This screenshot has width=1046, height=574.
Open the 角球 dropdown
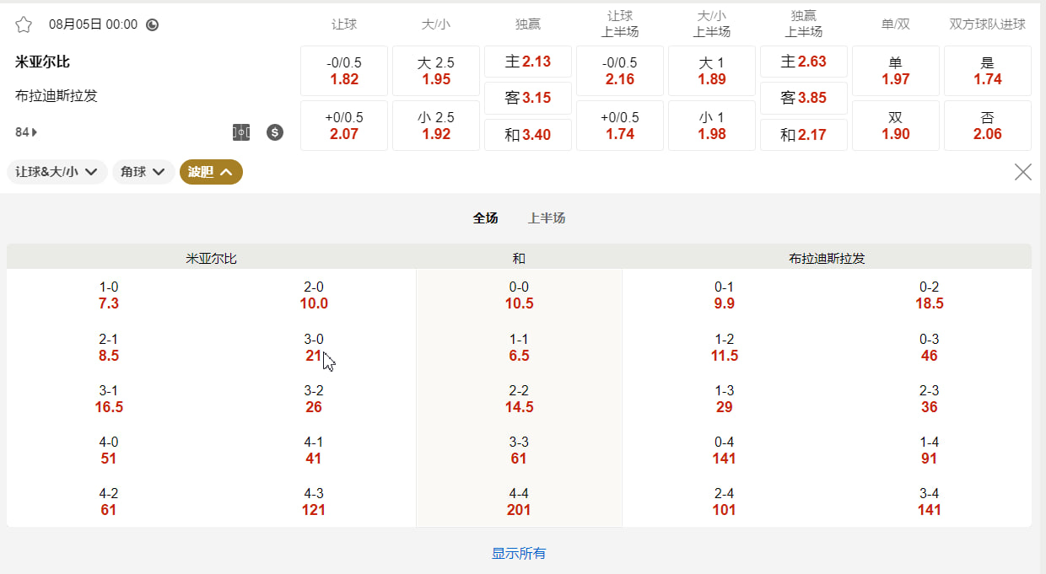[x=143, y=172]
